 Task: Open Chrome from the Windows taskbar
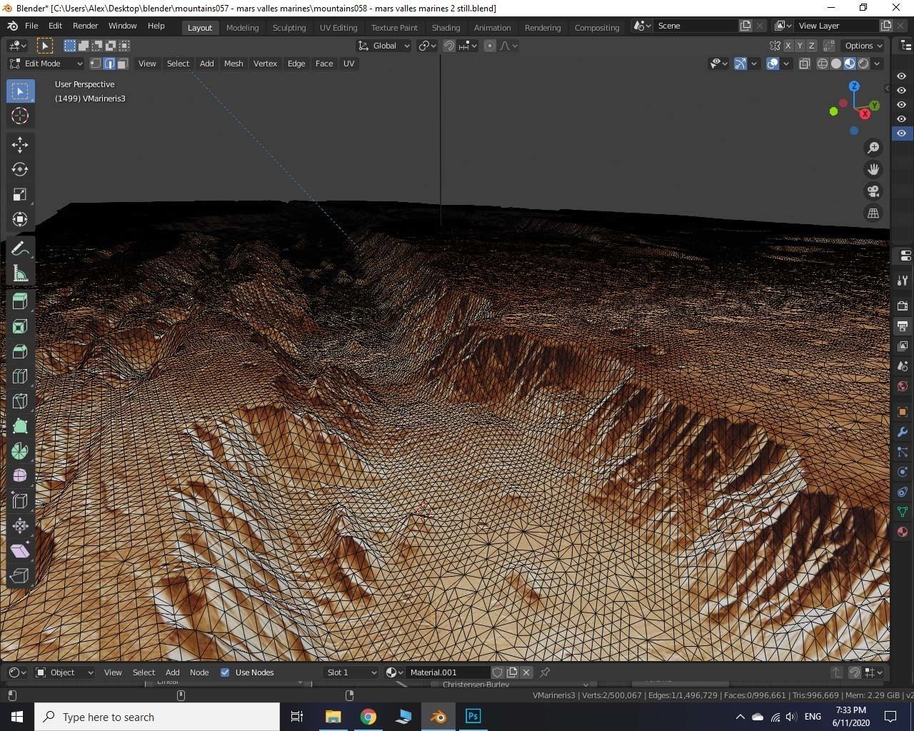[368, 717]
